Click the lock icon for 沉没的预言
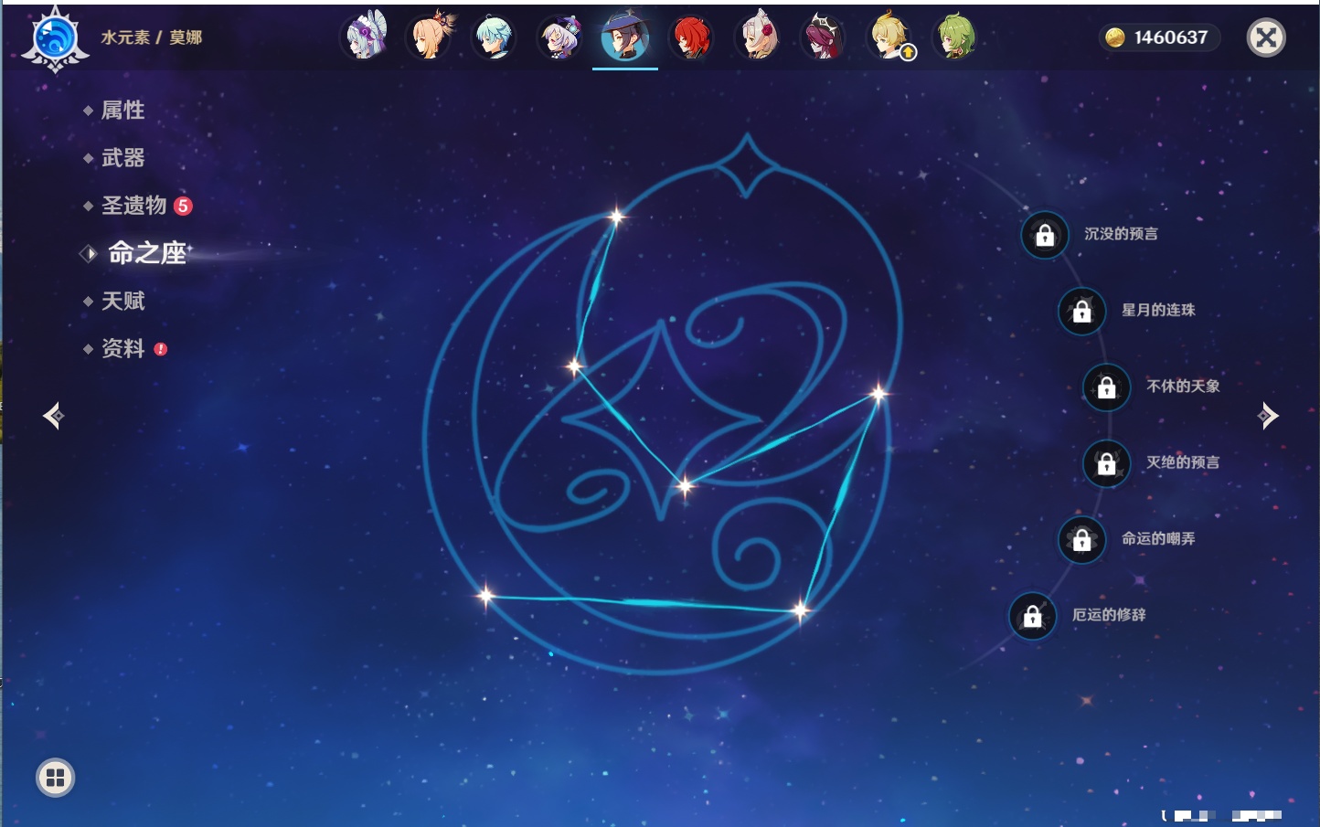Viewport: 1320px width, 827px height. click(1045, 235)
